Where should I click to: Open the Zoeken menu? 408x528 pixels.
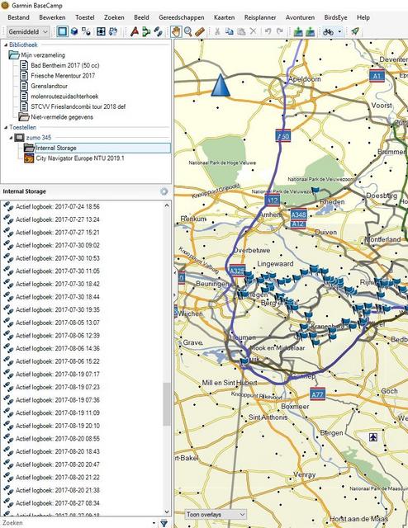coord(114,17)
